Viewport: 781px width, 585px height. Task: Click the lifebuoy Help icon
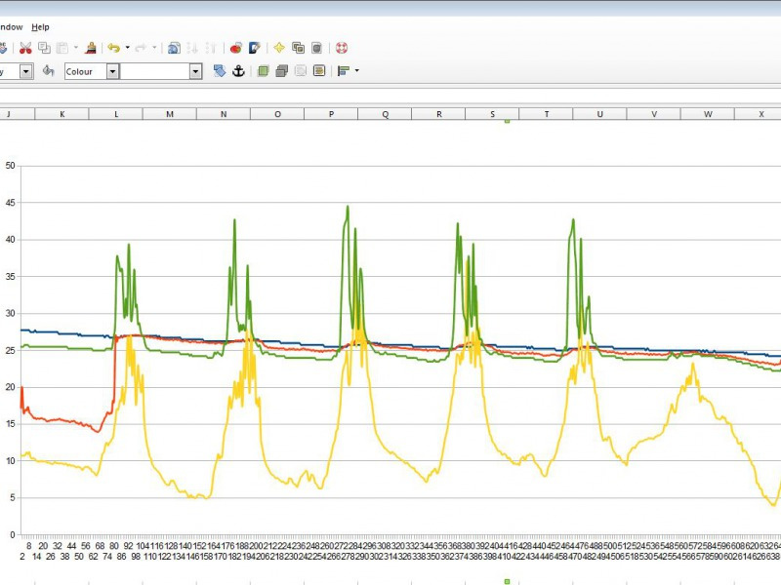341,48
